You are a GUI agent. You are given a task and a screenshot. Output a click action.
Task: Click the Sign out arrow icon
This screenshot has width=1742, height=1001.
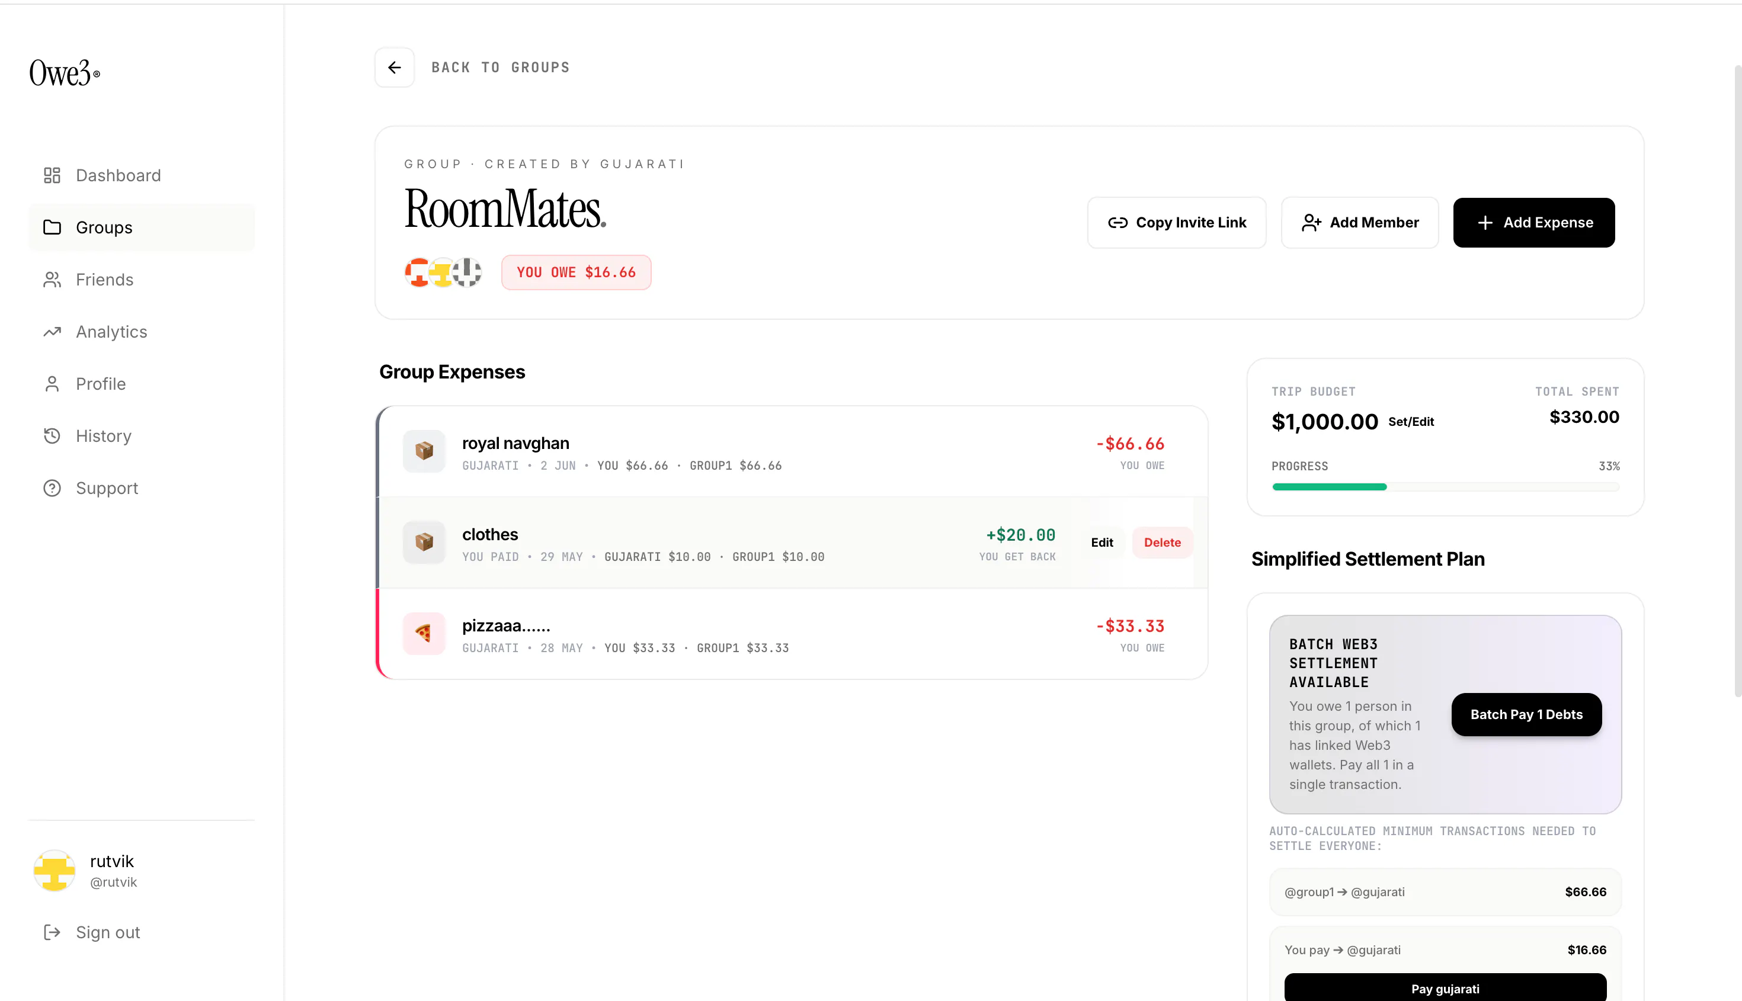pyautogui.click(x=52, y=932)
